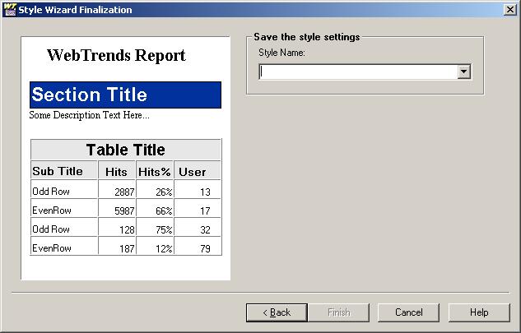Cancel the style wizard
The image size is (521, 333).
coord(408,312)
